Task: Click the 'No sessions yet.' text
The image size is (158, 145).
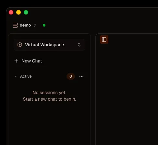Action: [x=50, y=93]
